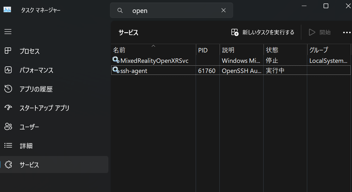
Task: Click the ssh-agent service gear icon
Action: [115, 70]
